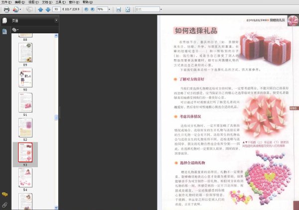Open the 文件 (File) menu
299x210 pixels.
pos(6,2)
